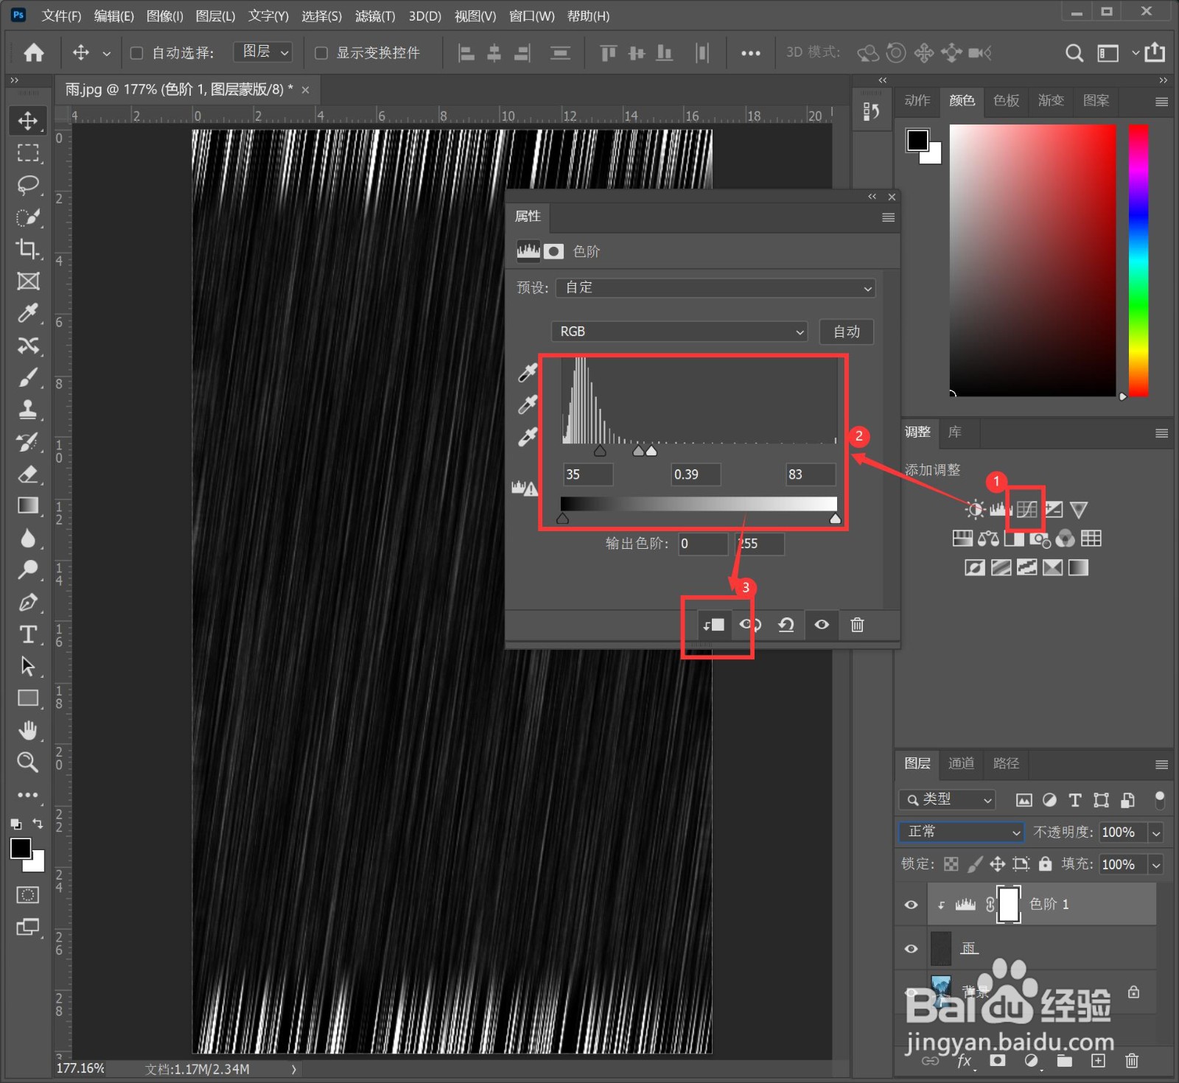Expand the fill slider dropdown arrow
Screen dimensions: 1179x1083
(1156, 865)
